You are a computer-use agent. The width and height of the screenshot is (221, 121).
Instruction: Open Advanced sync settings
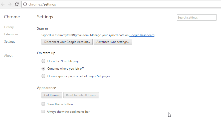pyautogui.click(x=113, y=42)
